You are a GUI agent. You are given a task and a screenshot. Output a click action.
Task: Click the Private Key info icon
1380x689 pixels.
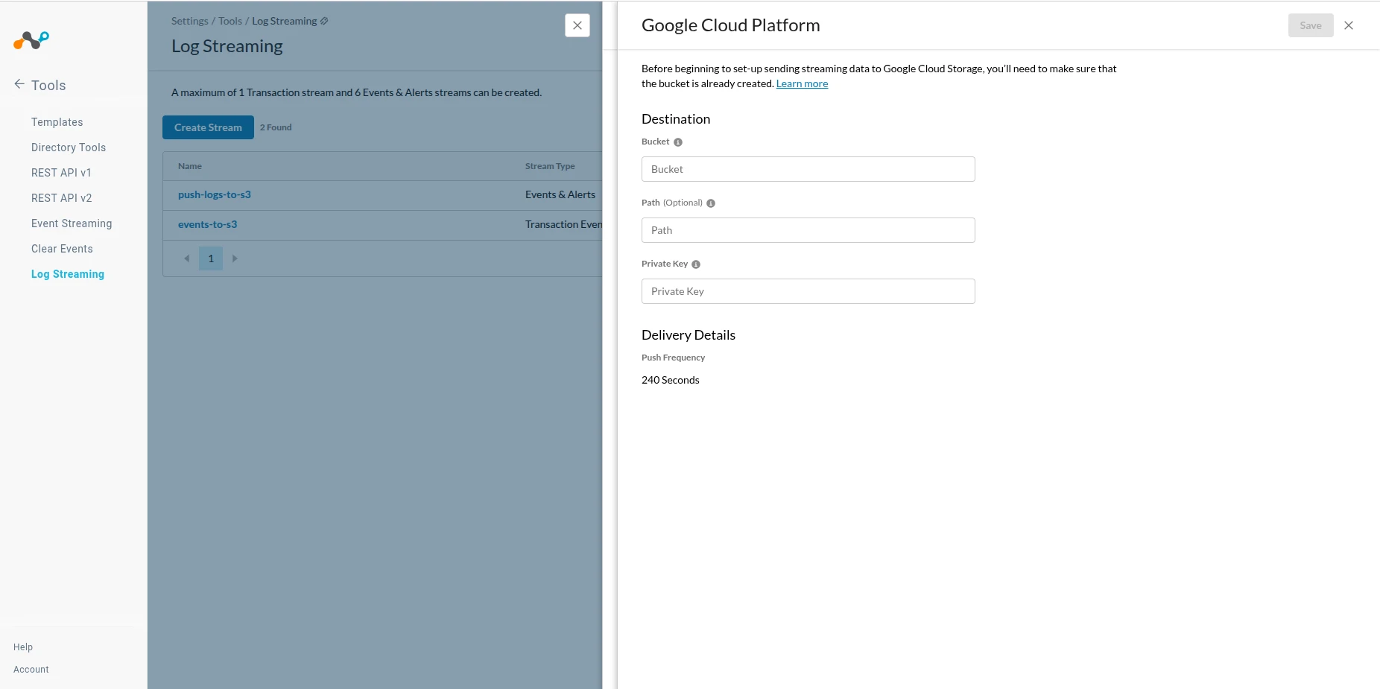coord(696,264)
